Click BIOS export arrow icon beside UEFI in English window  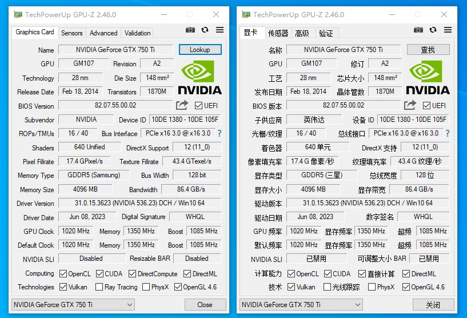pyautogui.click(x=182, y=105)
